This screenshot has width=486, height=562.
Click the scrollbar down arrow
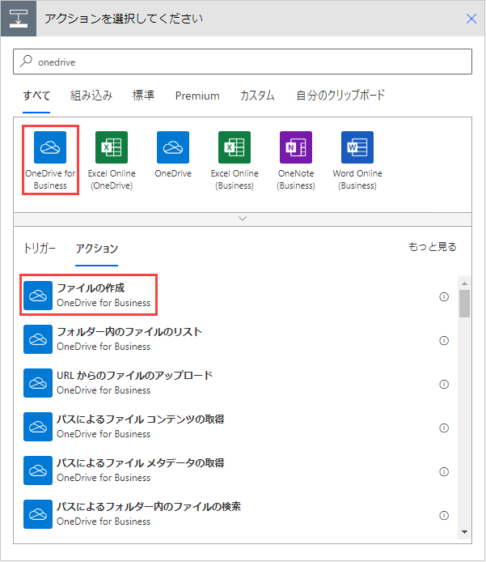(x=464, y=532)
